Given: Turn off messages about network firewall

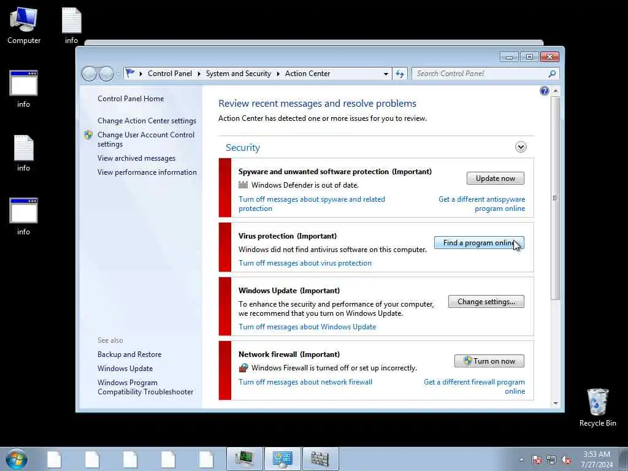Looking at the screenshot, I should pos(305,382).
